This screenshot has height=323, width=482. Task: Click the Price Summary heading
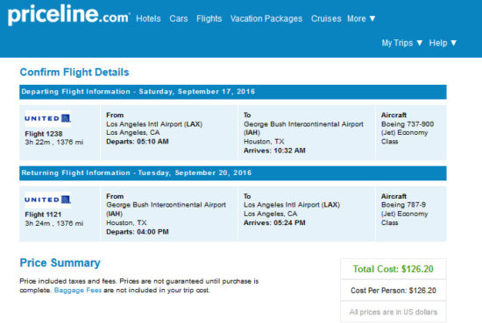pos(60,263)
